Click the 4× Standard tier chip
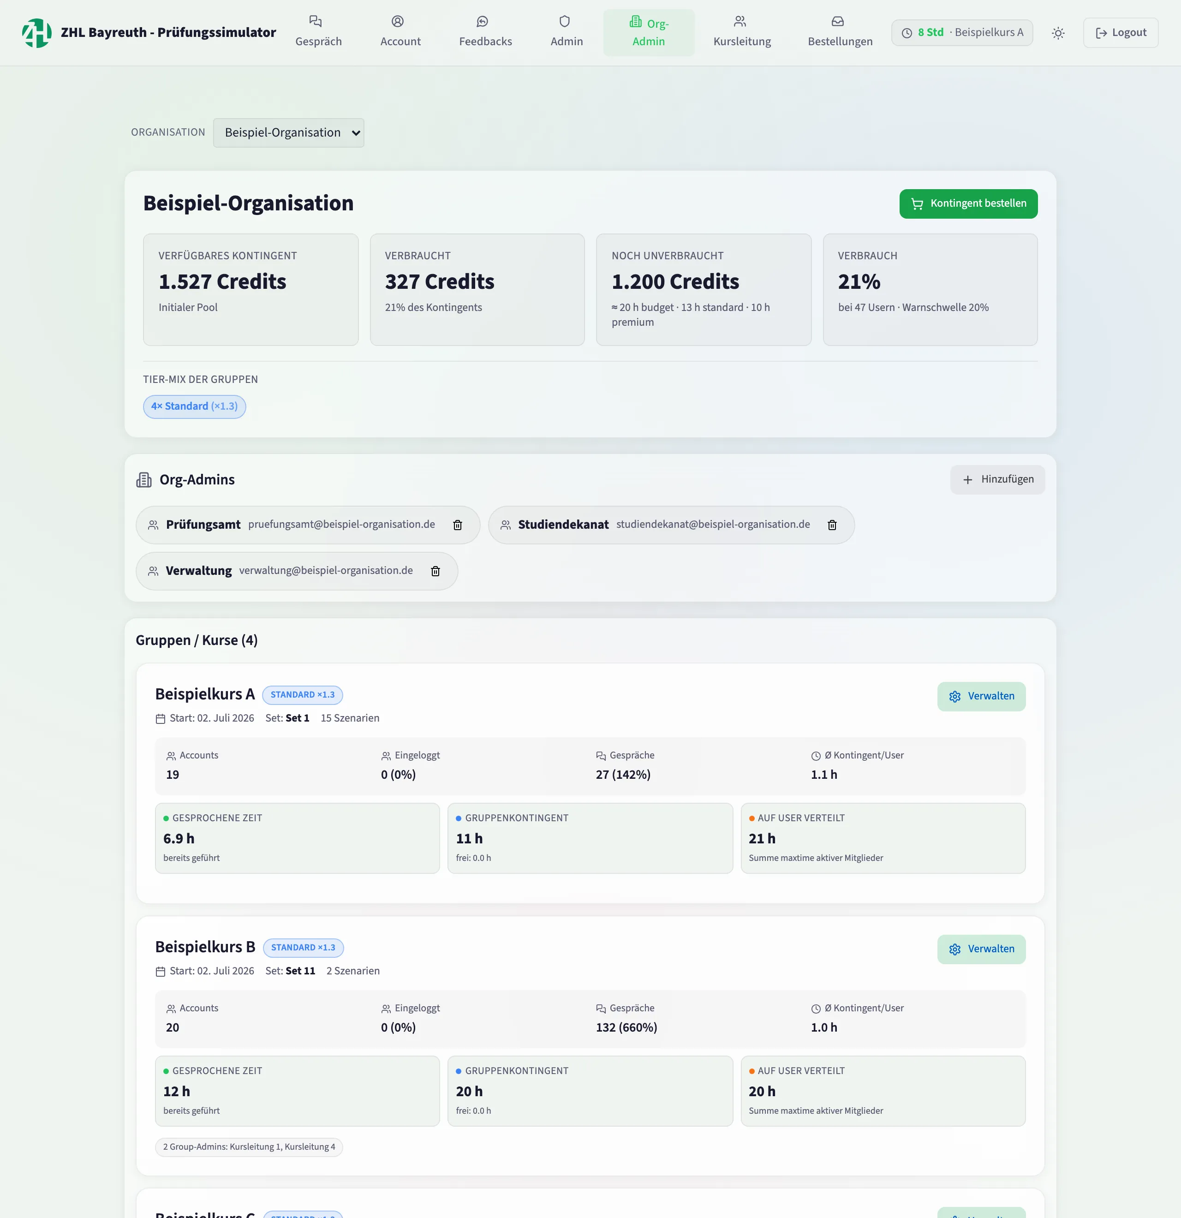The image size is (1181, 1218). coord(195,406)
